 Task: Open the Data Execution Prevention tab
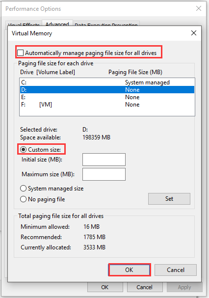click(x=106, y=24)
